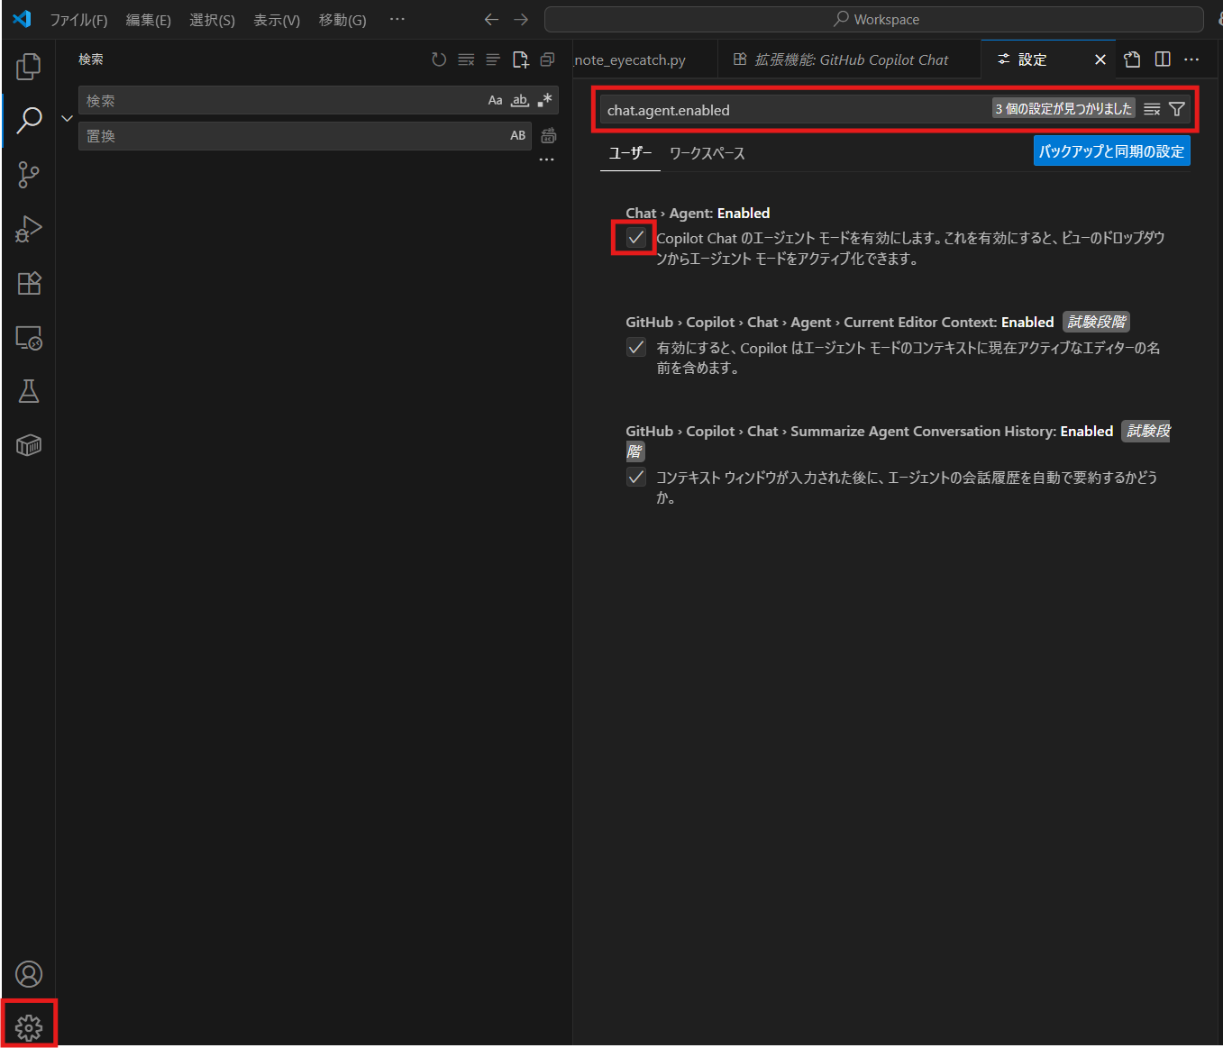Viewport: 1223px width, 1048px height.
Task: Open the Extensions view
Action: 29,283
